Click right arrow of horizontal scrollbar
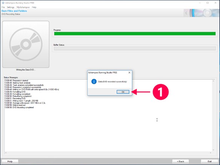Screen dimensions: 220x165 click(x=211, y=153)
